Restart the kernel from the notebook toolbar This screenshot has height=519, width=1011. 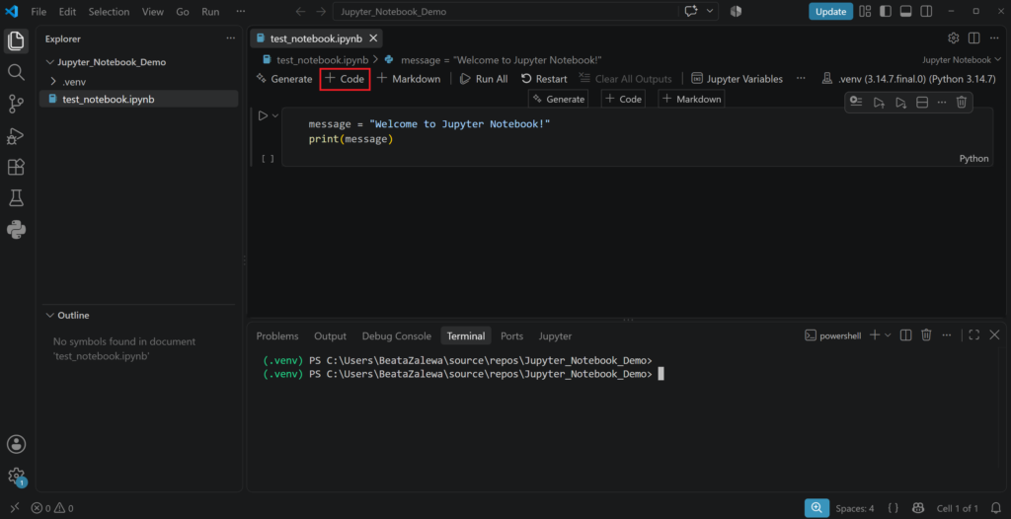coord(544,79)
